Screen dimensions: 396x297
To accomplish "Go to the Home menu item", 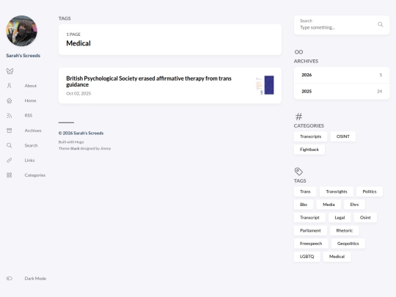I will 30,100.
